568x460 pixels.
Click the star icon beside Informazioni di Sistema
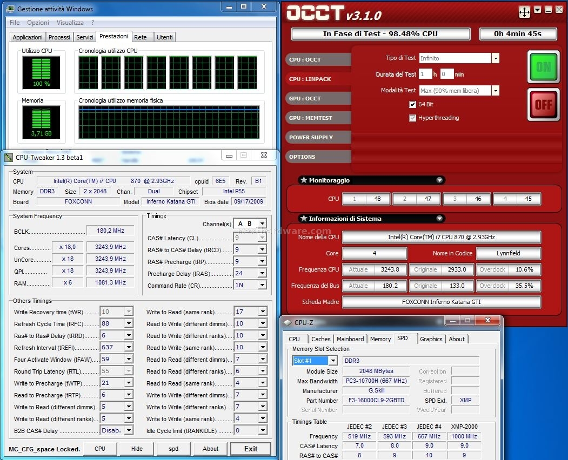pos(304,218)
